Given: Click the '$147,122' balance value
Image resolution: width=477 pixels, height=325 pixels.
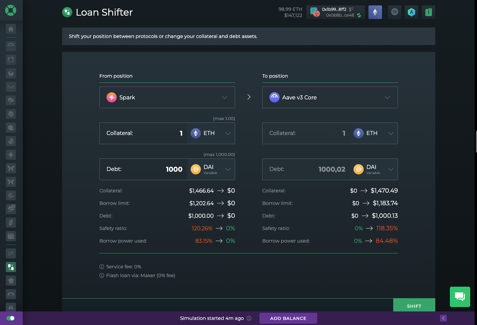Looking at the screenshot, I should (293, 15).
